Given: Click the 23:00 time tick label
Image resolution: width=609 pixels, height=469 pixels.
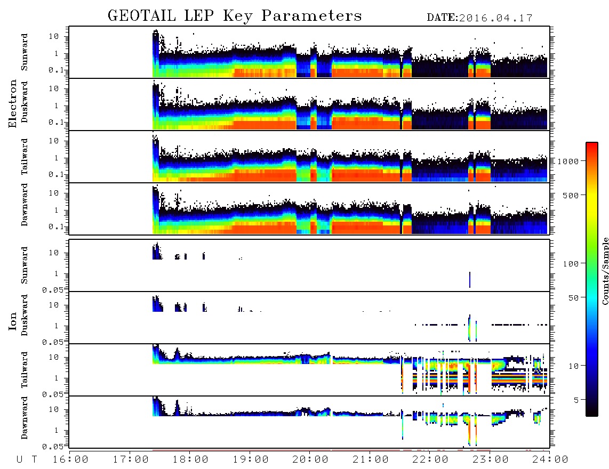Looking at the screenshot, I should (x=491, y=460).
